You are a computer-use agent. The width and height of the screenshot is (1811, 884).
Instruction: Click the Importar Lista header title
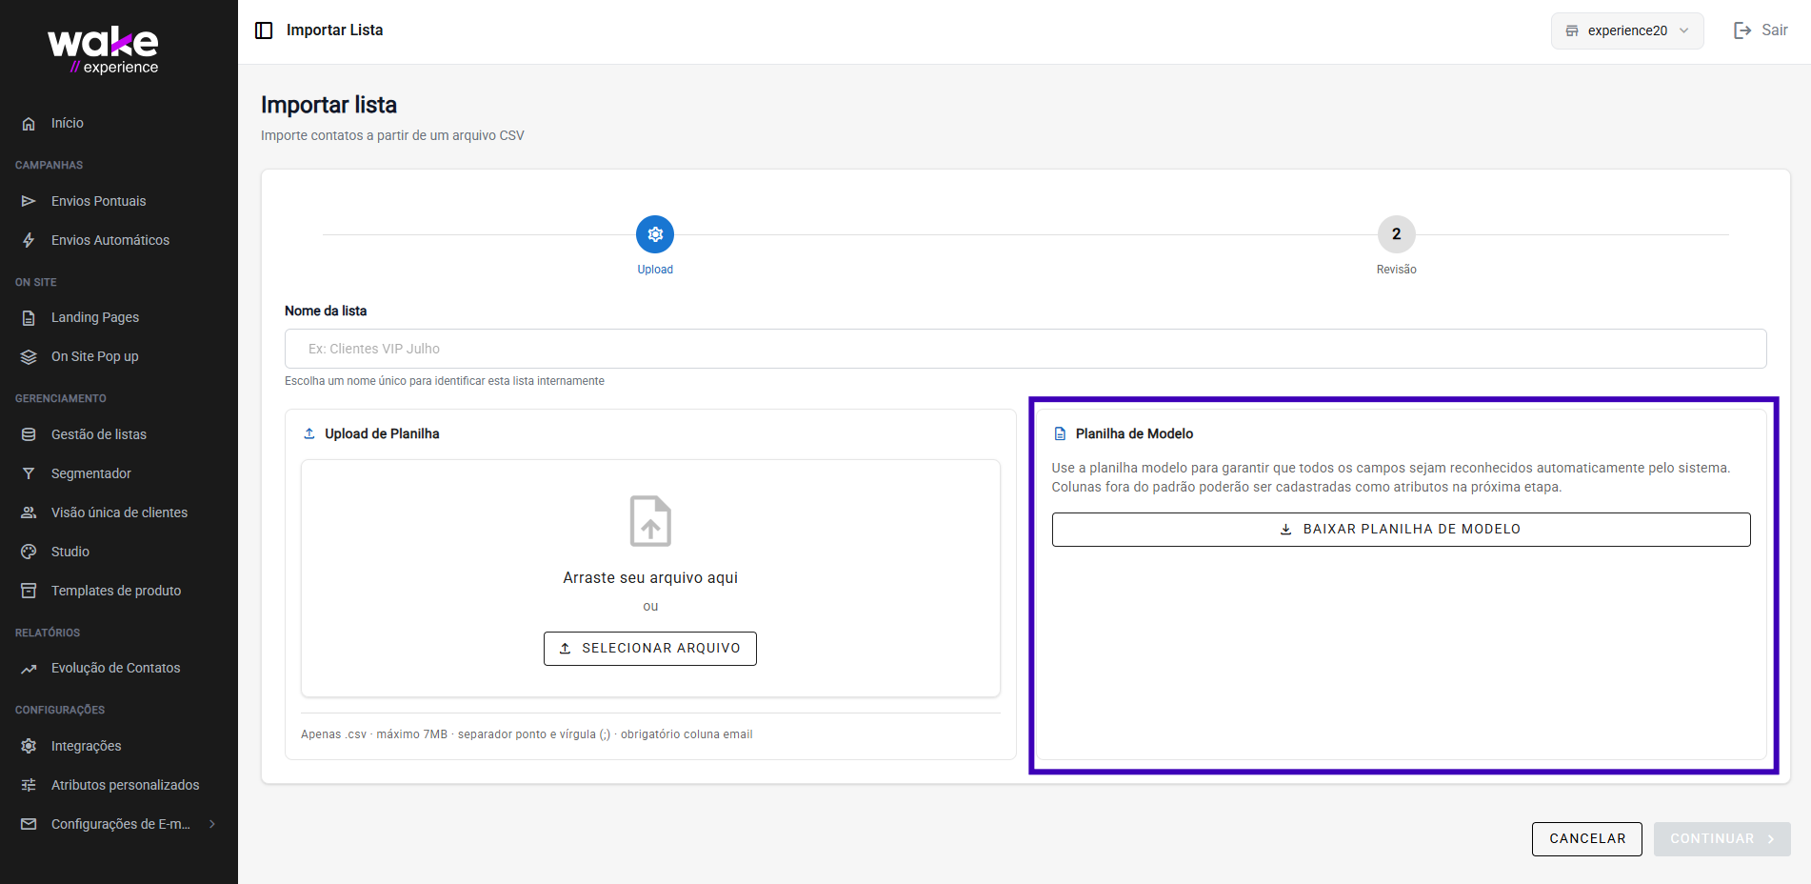point(335,30)
